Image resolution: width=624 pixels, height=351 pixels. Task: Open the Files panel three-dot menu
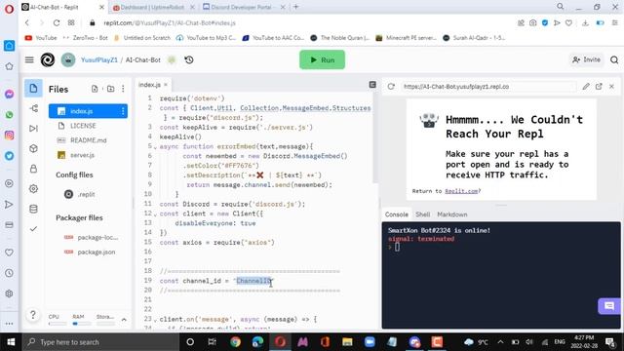123,89
